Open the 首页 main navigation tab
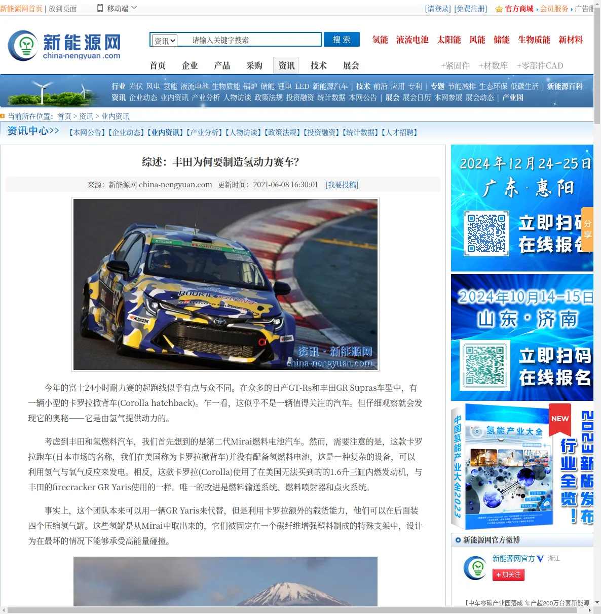This screenshot has width=601, height=614. tap(158, 65)
